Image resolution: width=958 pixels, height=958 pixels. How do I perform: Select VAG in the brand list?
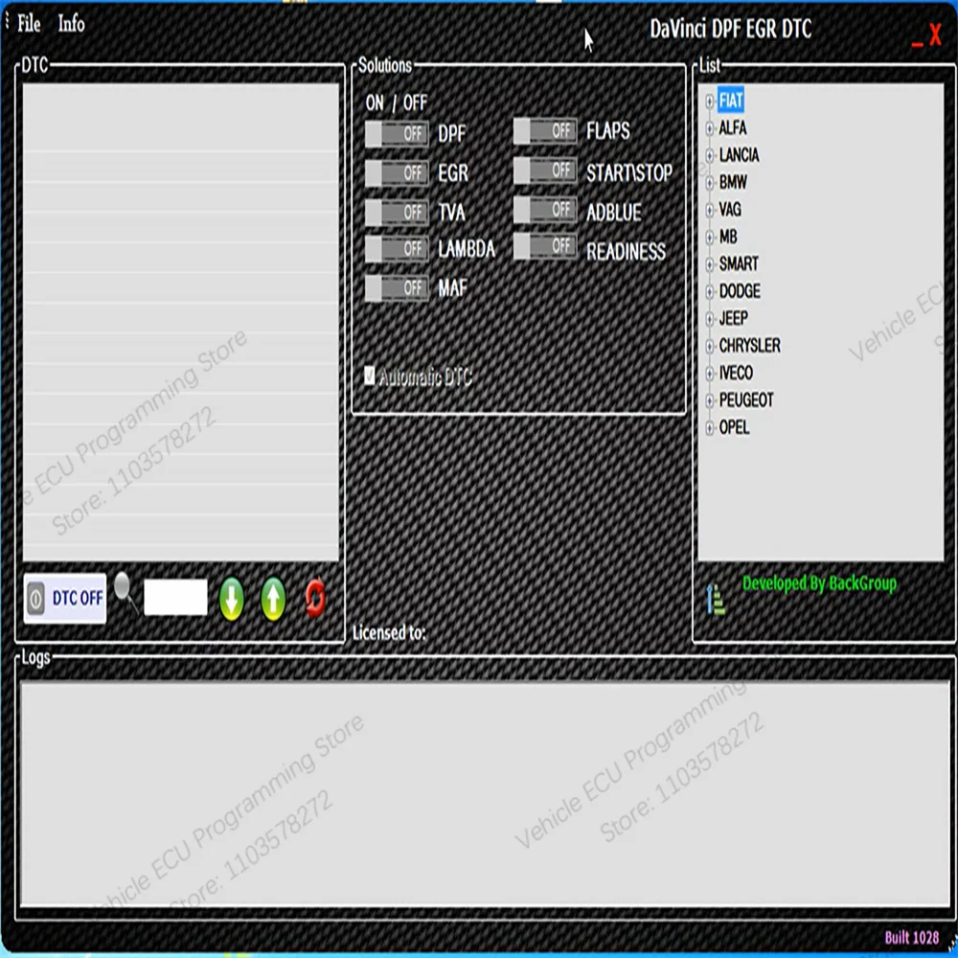click(x=730, y=210)
